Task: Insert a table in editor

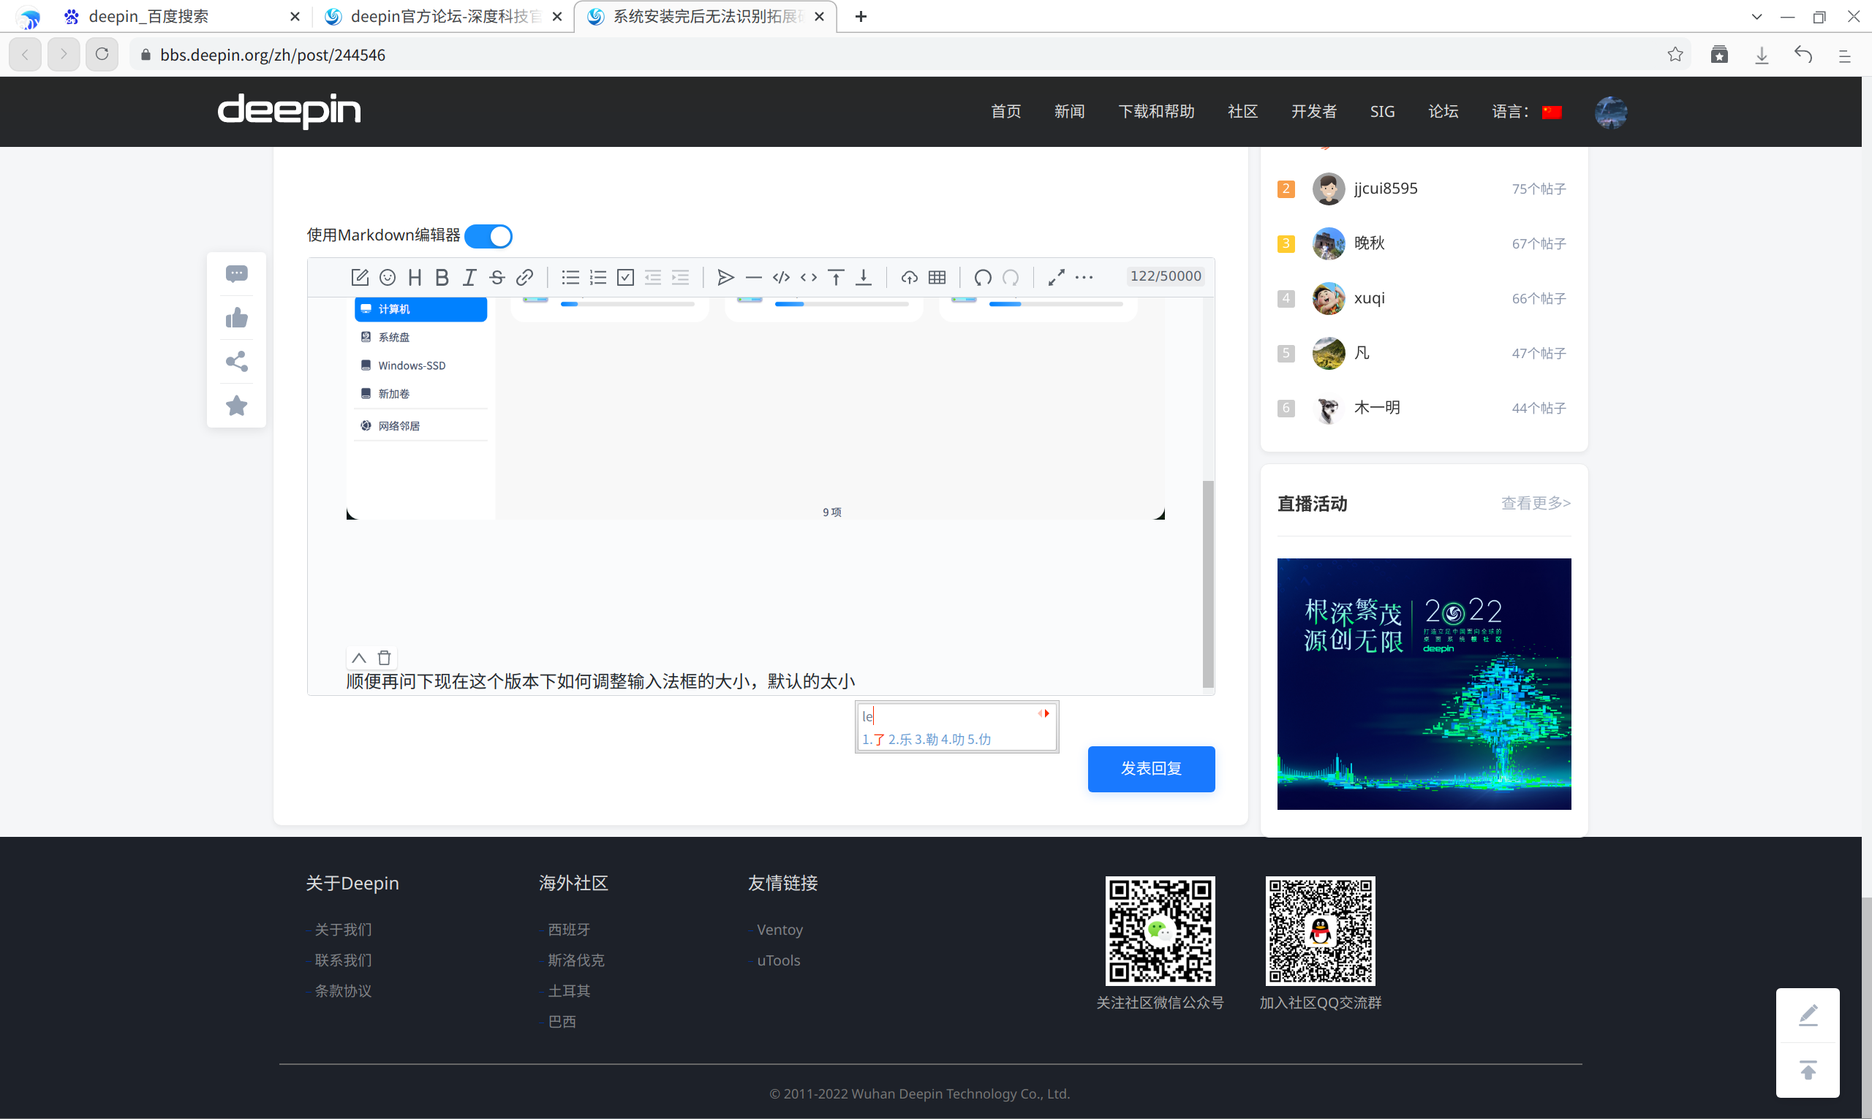Action: 937,278
